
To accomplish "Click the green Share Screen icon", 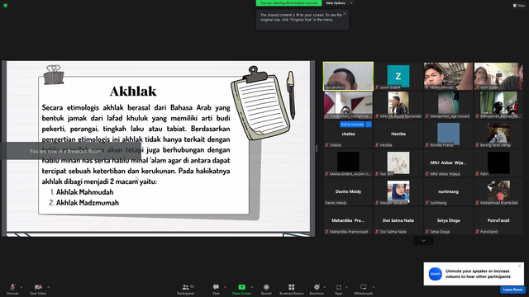I will (241, 287).
